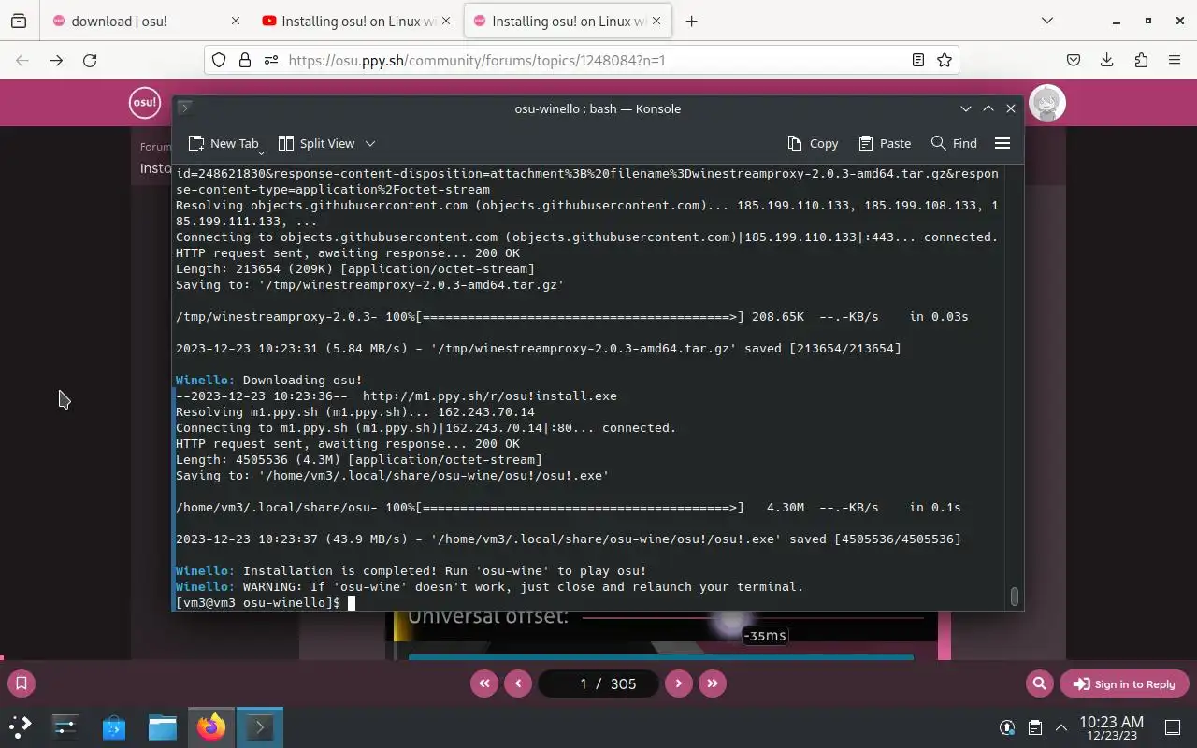Close the 'download | osu!' tab

tap(236, 21)
